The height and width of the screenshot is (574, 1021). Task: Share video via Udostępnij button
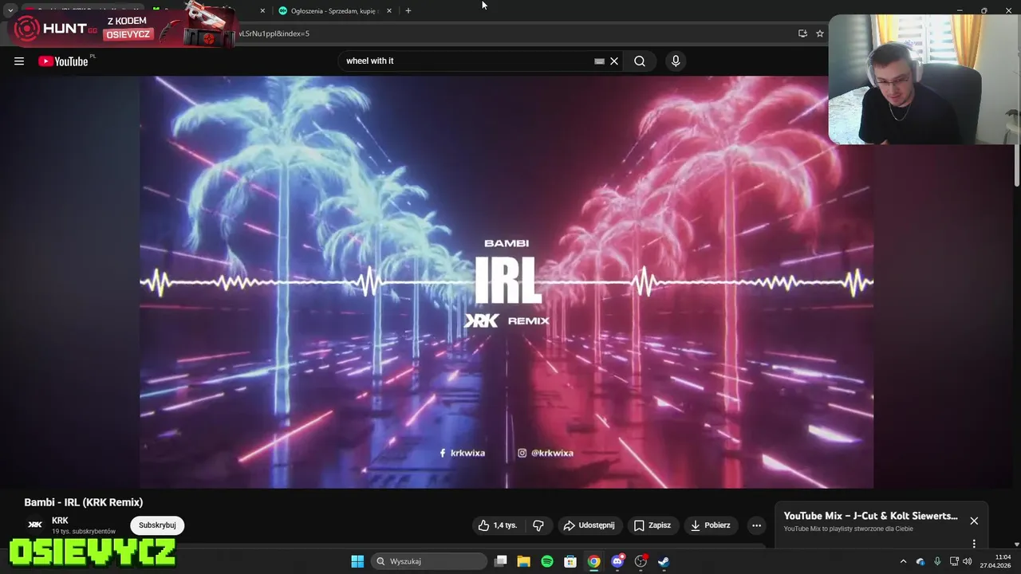[589, 525]
